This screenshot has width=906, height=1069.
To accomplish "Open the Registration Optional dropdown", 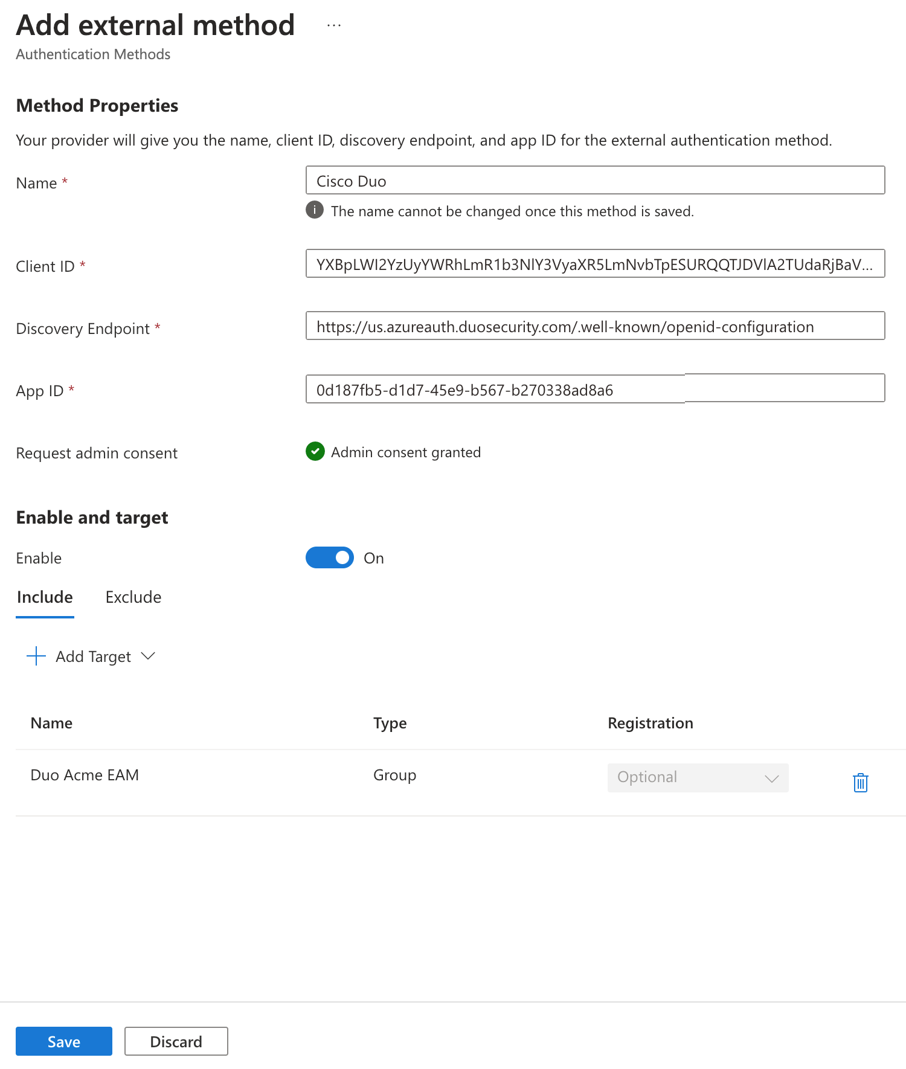I will [698, 777].
